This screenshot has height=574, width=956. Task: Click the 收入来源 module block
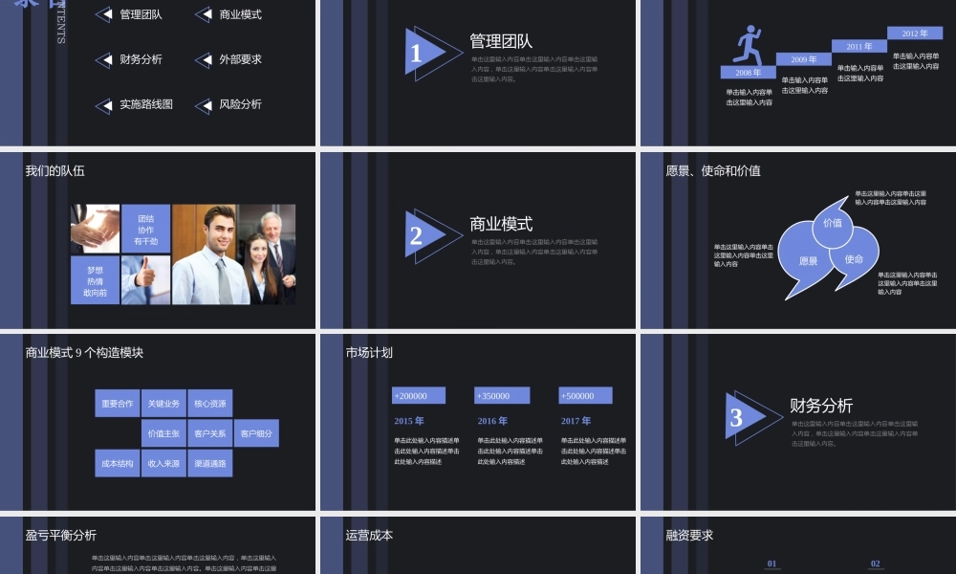[163, 463]
